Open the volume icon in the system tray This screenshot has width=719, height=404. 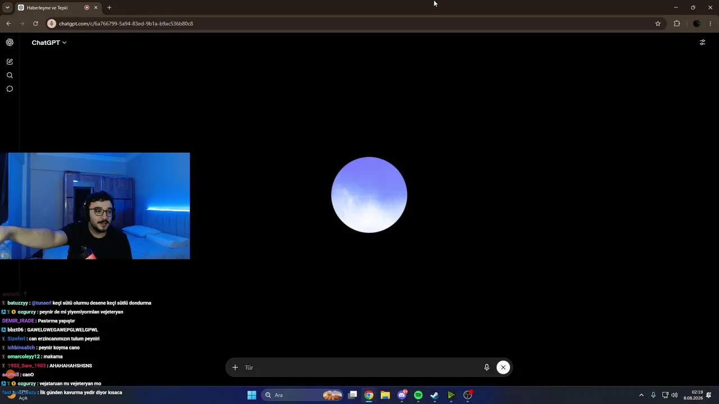pos(675,395)
